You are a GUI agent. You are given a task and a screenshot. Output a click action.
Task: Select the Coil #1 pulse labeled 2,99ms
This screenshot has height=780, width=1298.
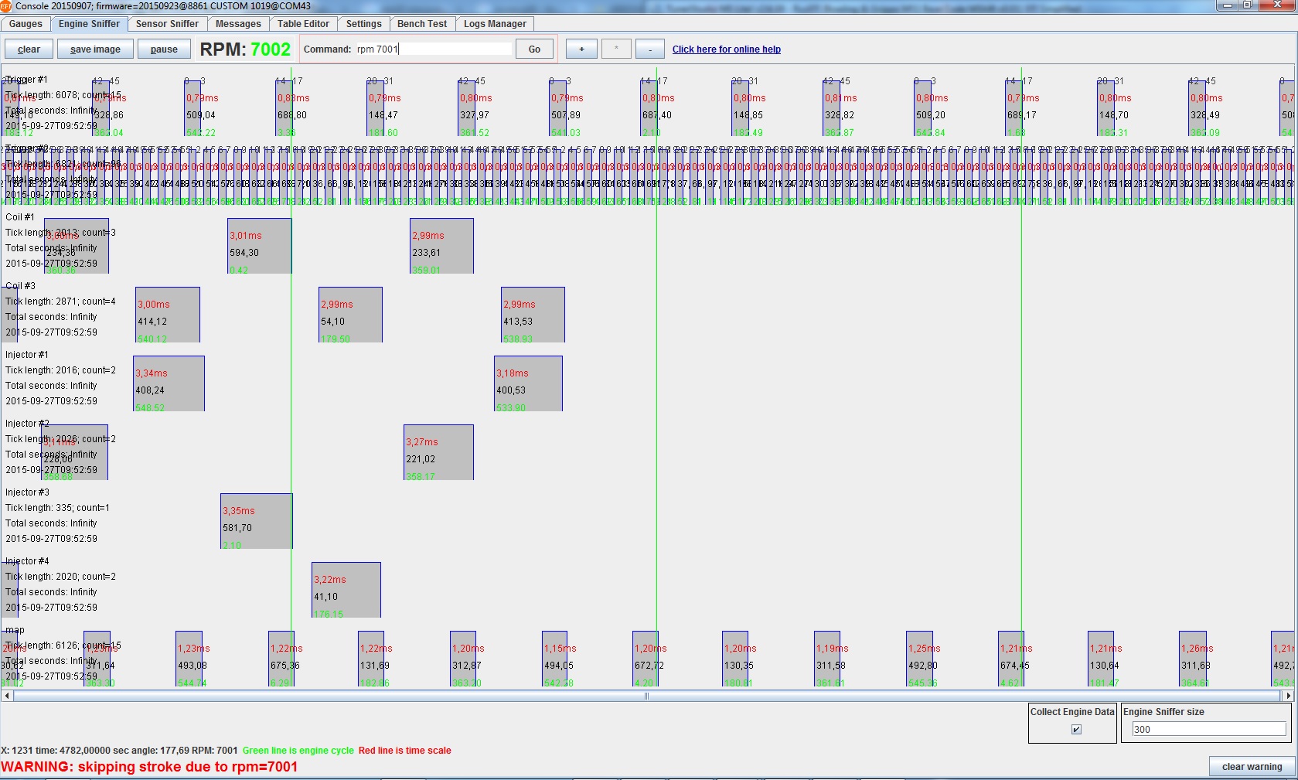pyautogui.click(x=441, y=246)
